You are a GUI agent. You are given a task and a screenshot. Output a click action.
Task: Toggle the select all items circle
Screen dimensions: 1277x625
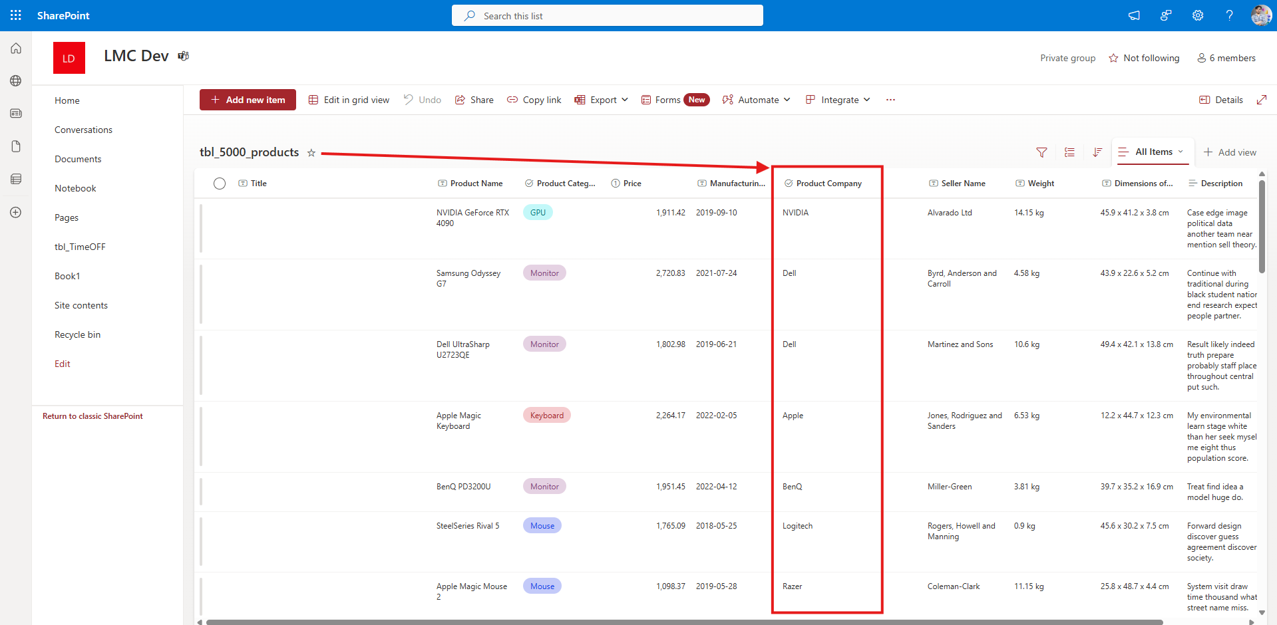click(x=220, y=184)
